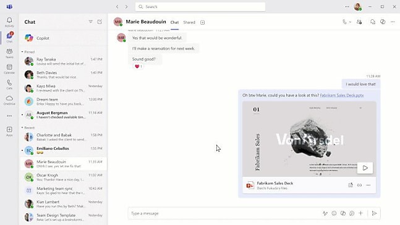This screenshot has height=225, width=400.
Task: Start a new chat with compose icon
Action: click(100, 22)
